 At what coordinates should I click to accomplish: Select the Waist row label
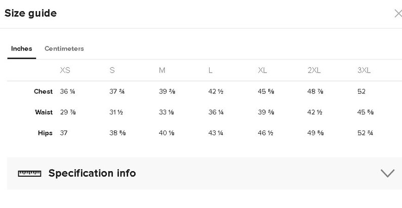coord(44,112)
